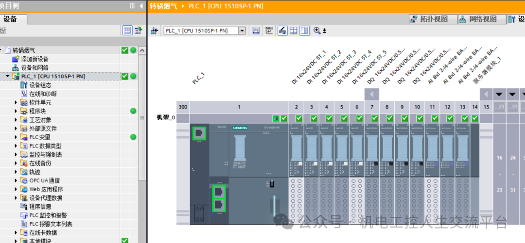The image size is (525, 243).
Task: Expand the 工艺对象 node arrow
Action: coord(16,120)
